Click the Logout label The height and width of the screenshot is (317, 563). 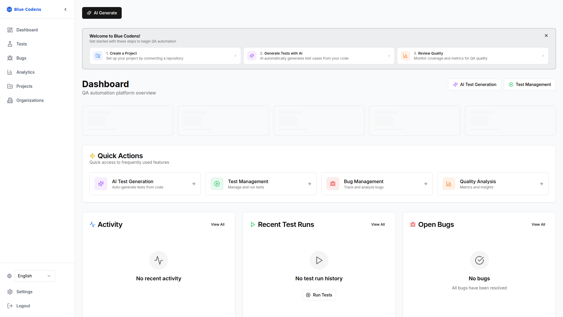pyautogui.click(x=23, y=306)
